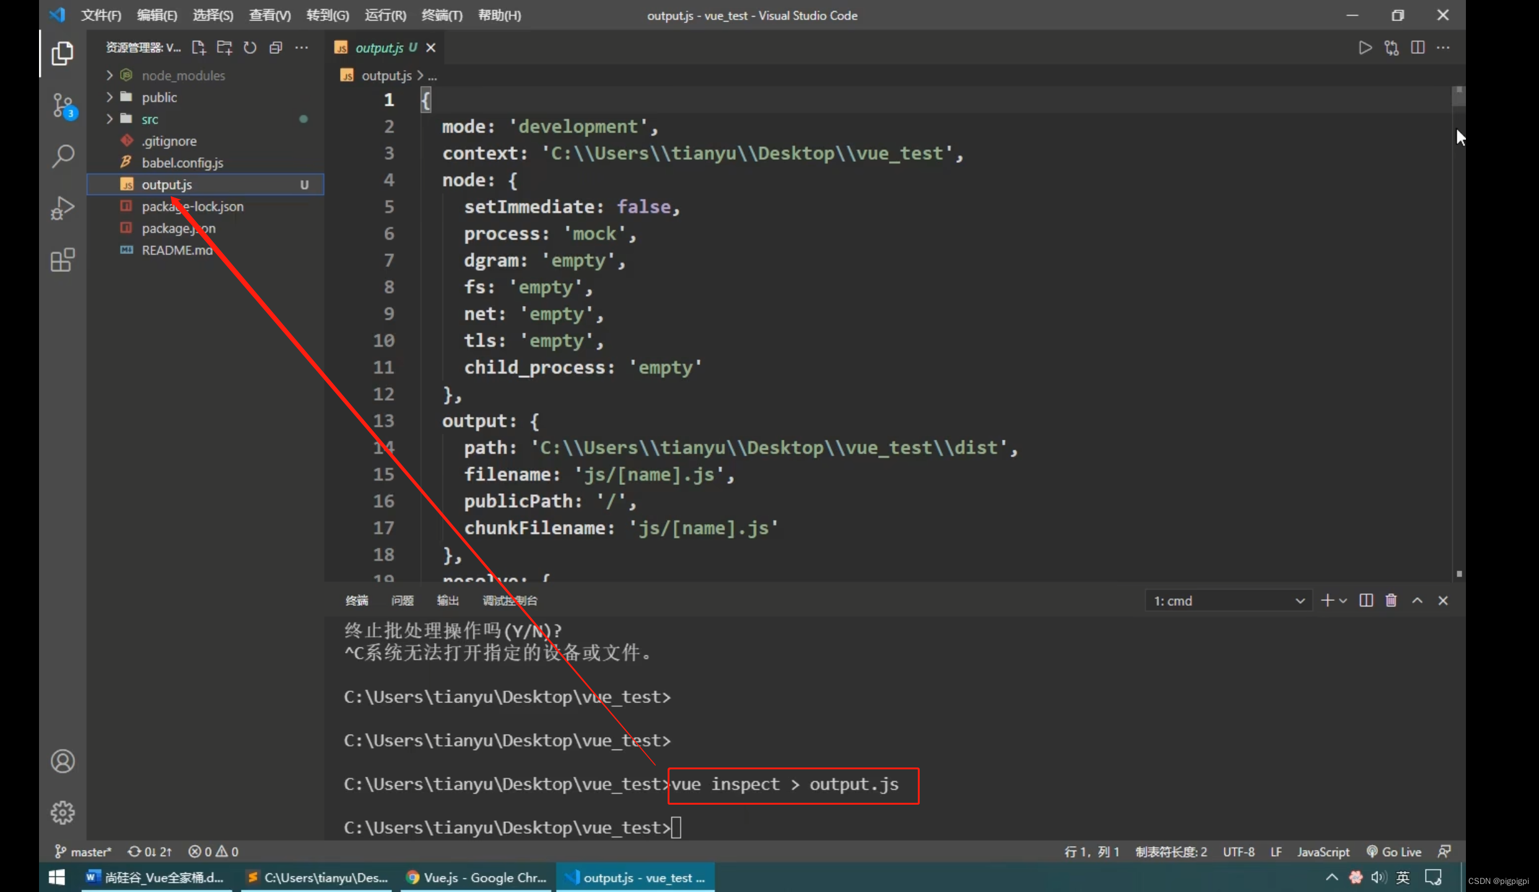Change line and column position 行 1, 列 1
This screenshot has width=1539, height=892.
[x=1091, y=852]
